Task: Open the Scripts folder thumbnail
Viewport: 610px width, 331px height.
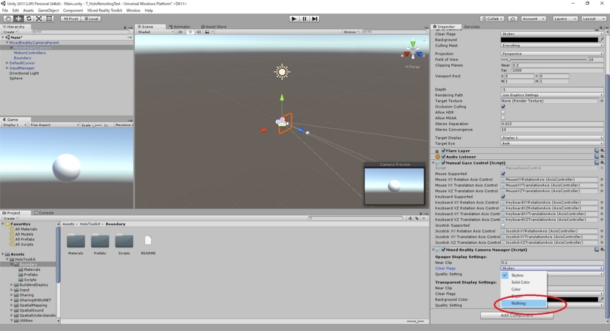Action: coord(124,241)
